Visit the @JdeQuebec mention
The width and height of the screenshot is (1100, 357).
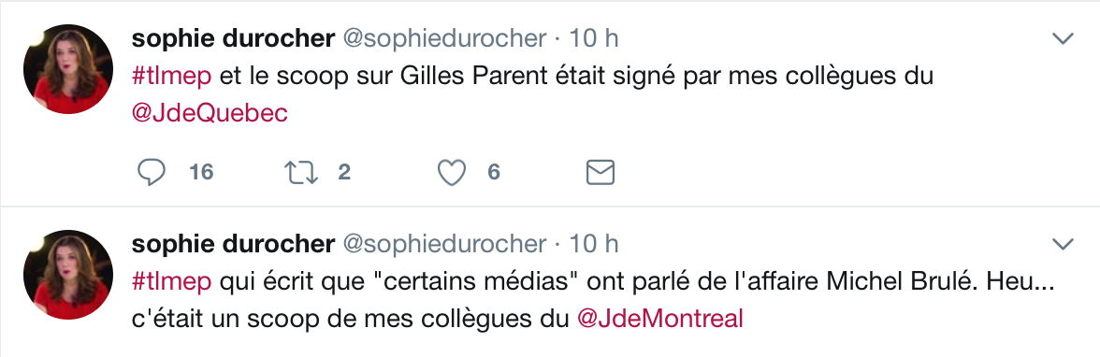(210, 113)
